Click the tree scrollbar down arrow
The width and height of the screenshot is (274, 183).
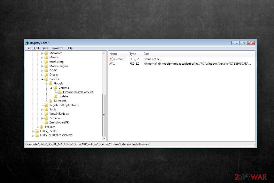104,139
